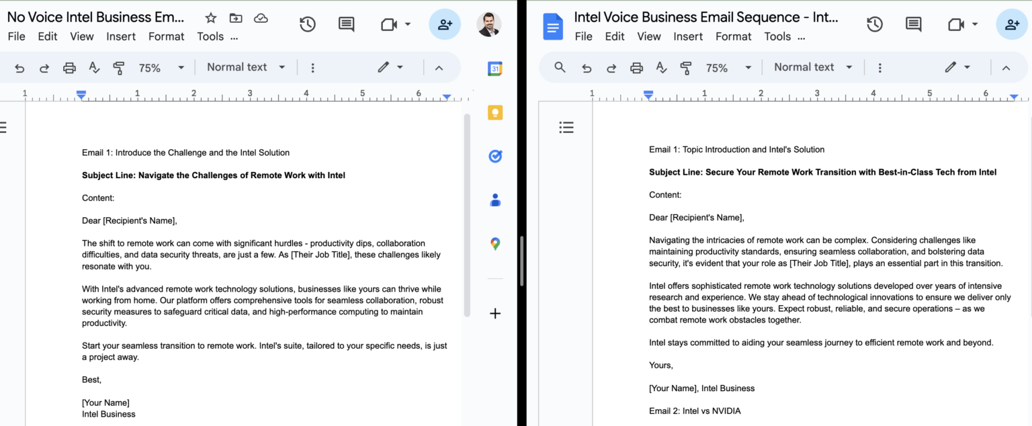
Task: Open editing mode dropdown in left document
Action: [390, 67]
